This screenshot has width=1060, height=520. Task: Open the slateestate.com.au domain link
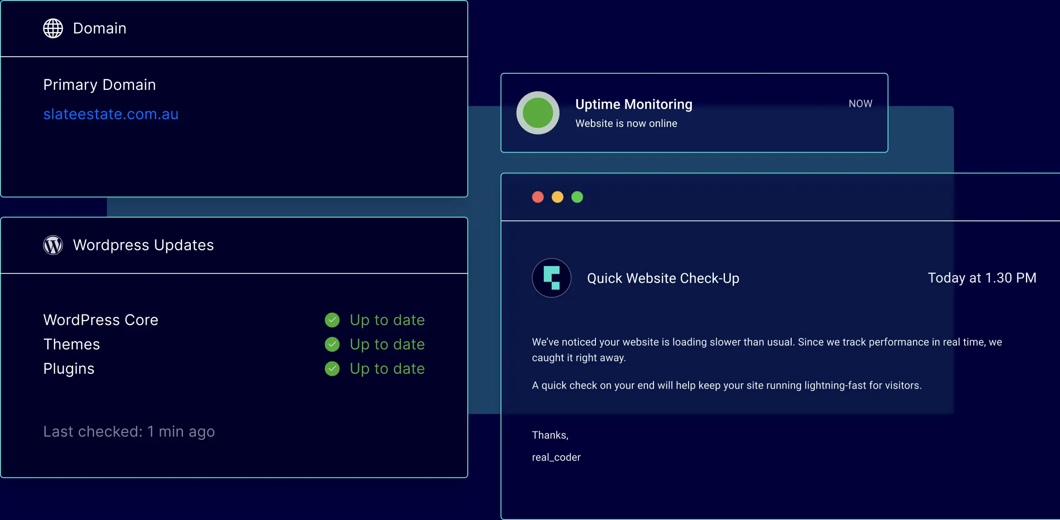click(x=111, y=114)
